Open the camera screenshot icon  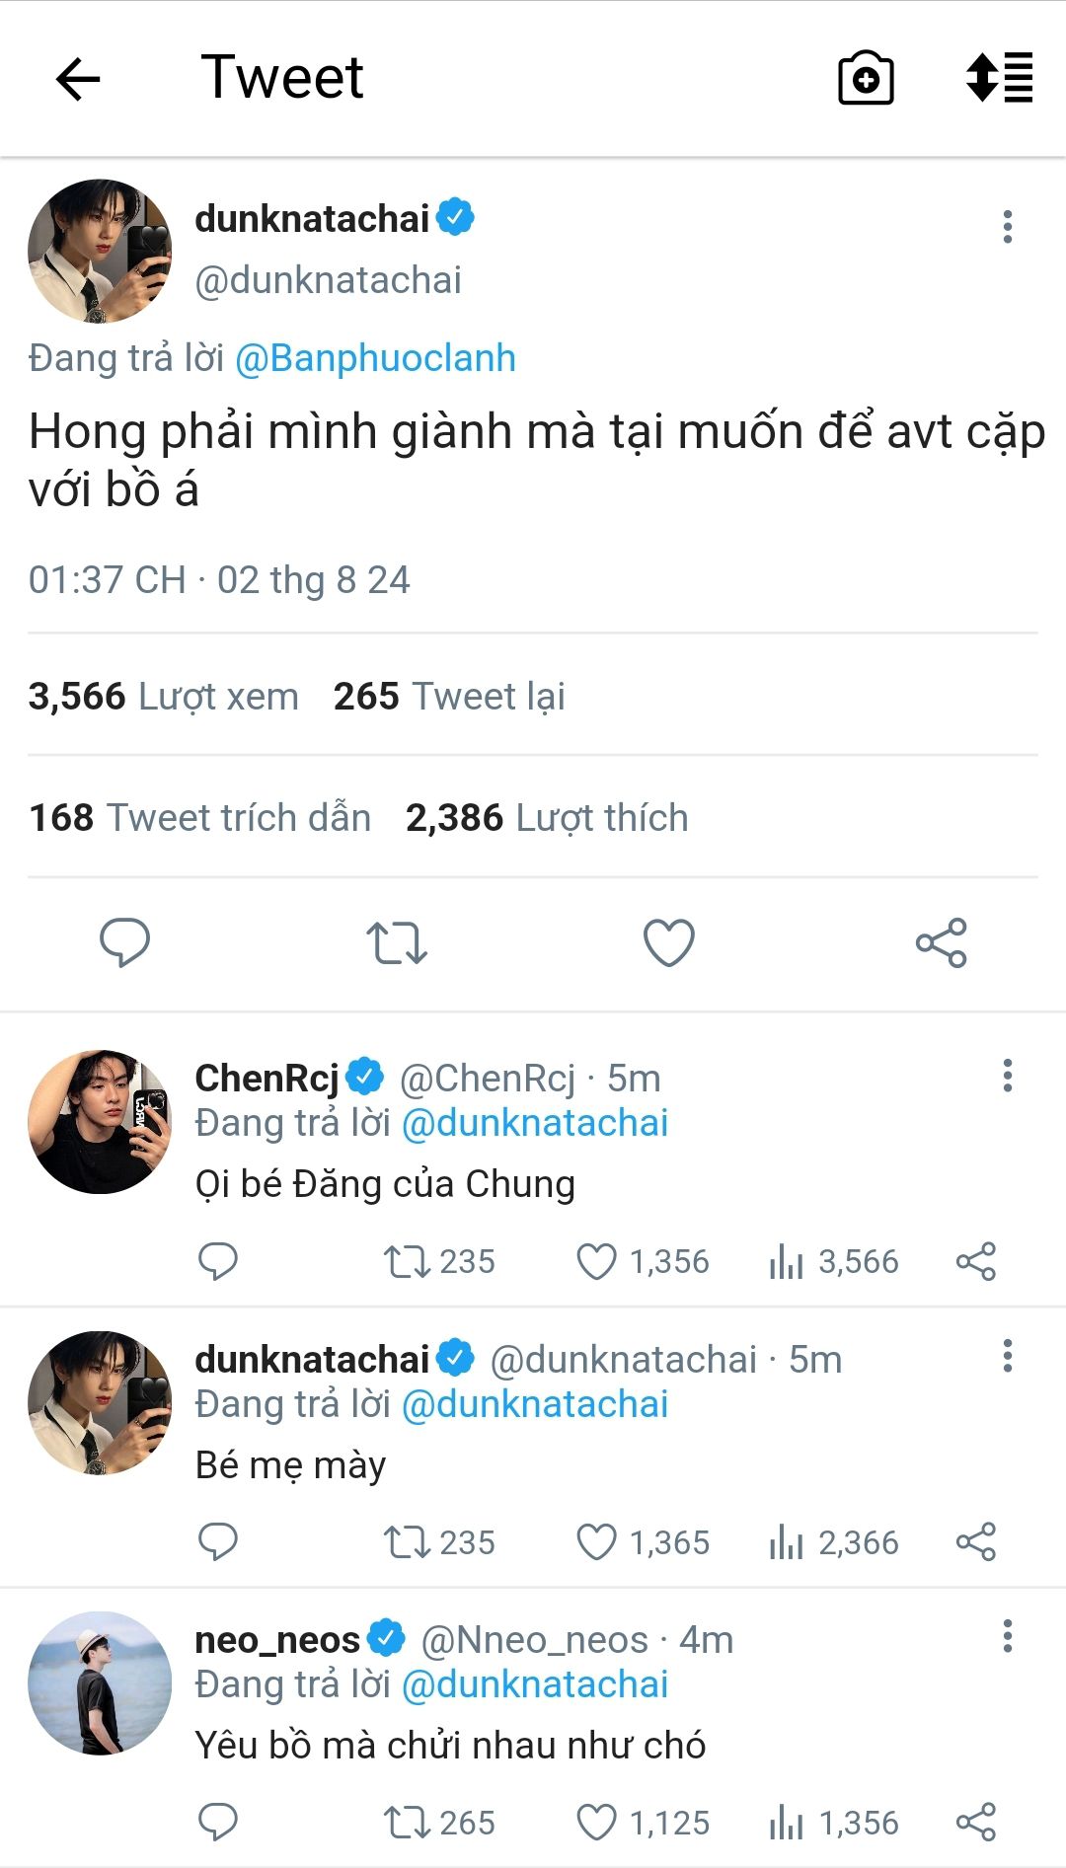[866, 79]
